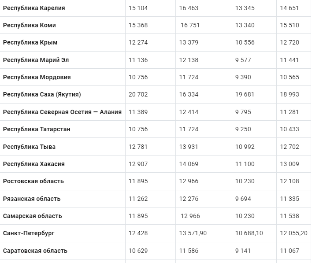Click the Республика Хакасия region name
This screenshot has width=312, height=263.
pyautogui.click(x=34, y=164)
